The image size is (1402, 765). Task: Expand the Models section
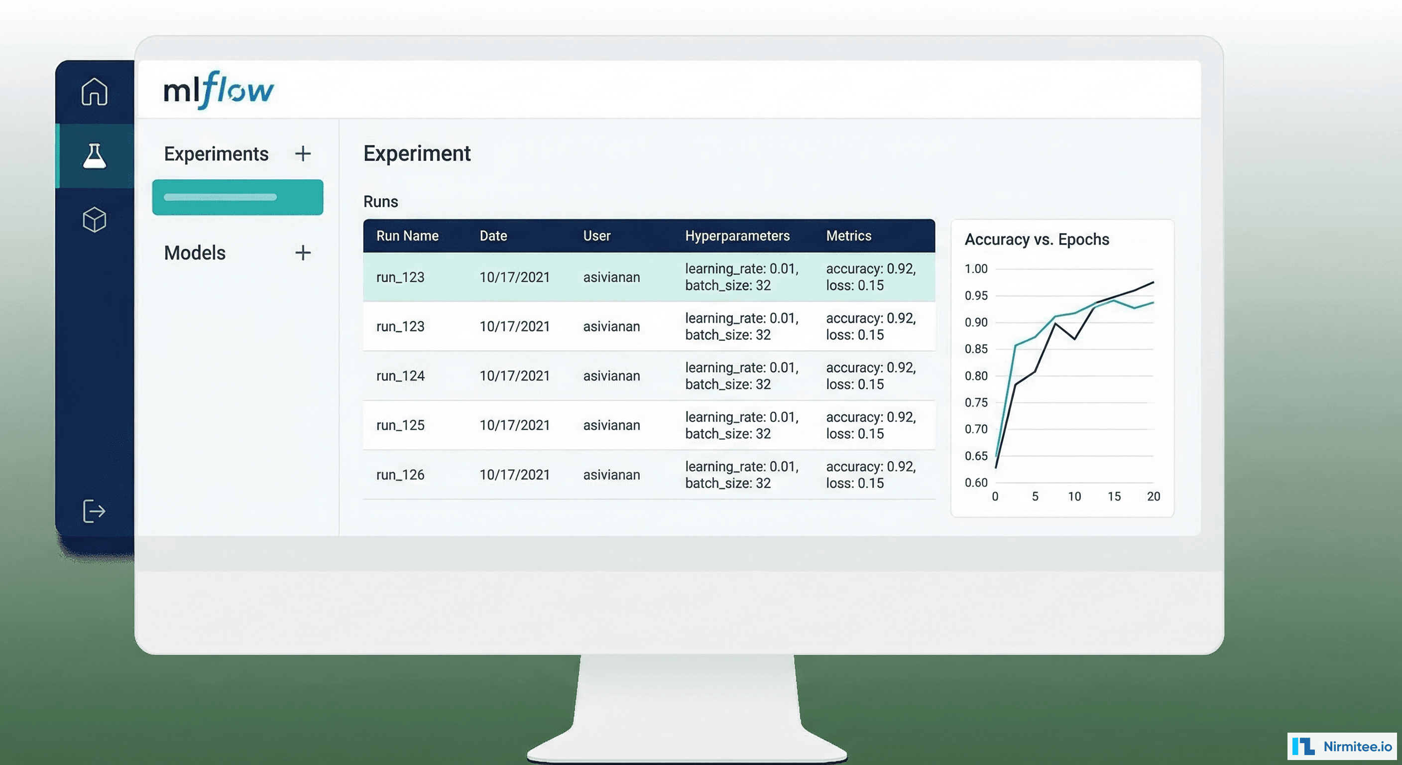[x=194, y=252]
